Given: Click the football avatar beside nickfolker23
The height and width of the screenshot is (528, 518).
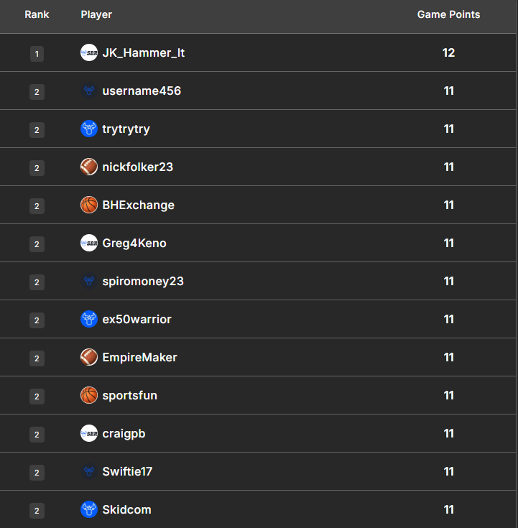Looking at the screenshot, I should click(x=89, y=167).
